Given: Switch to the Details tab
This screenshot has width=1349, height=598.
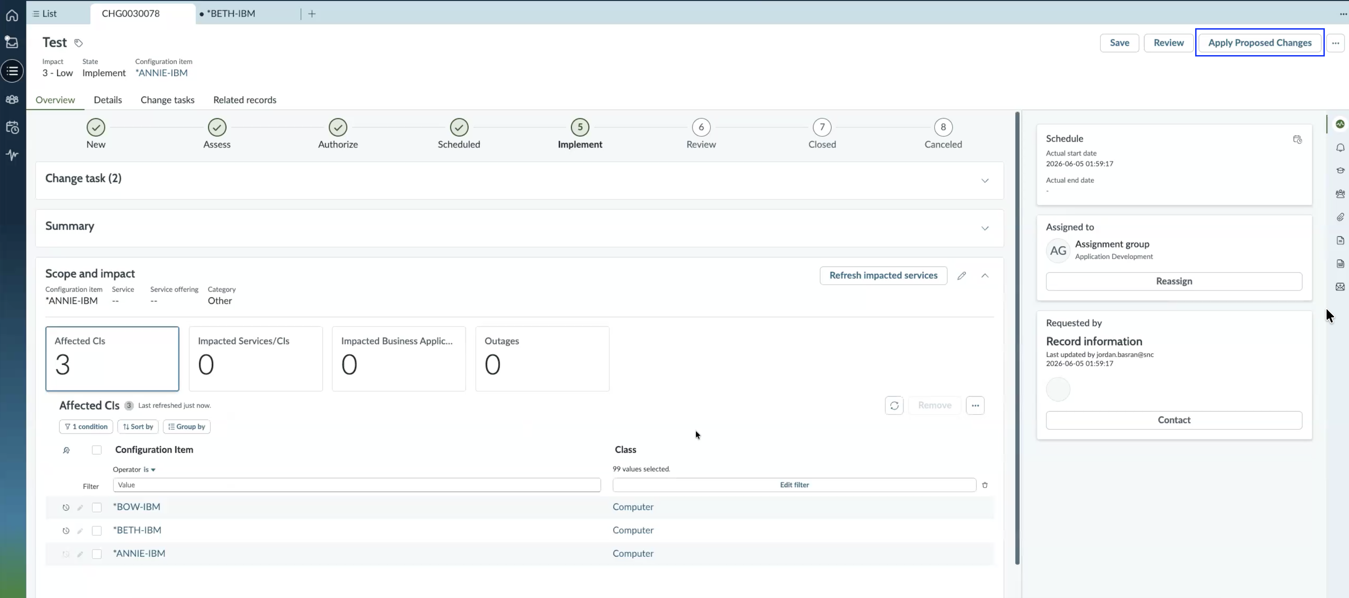Looking at the screenshot, I should (x=108, y=100).
